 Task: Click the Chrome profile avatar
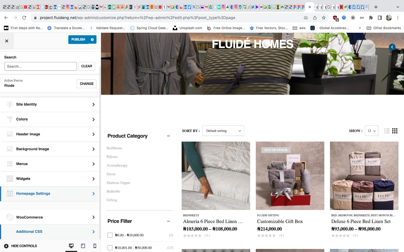(389, 18)
